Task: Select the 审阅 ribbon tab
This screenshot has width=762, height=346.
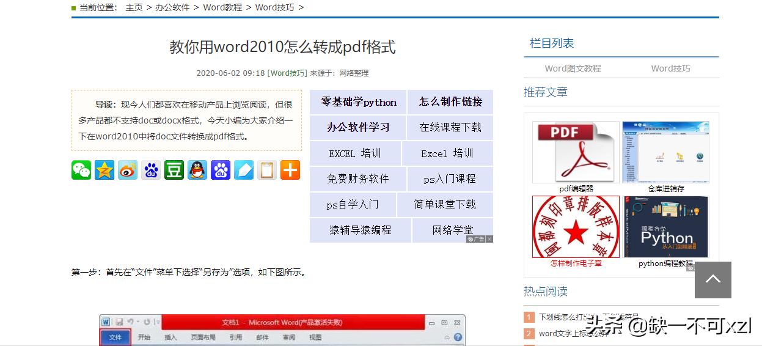Action: click(288, 337)
